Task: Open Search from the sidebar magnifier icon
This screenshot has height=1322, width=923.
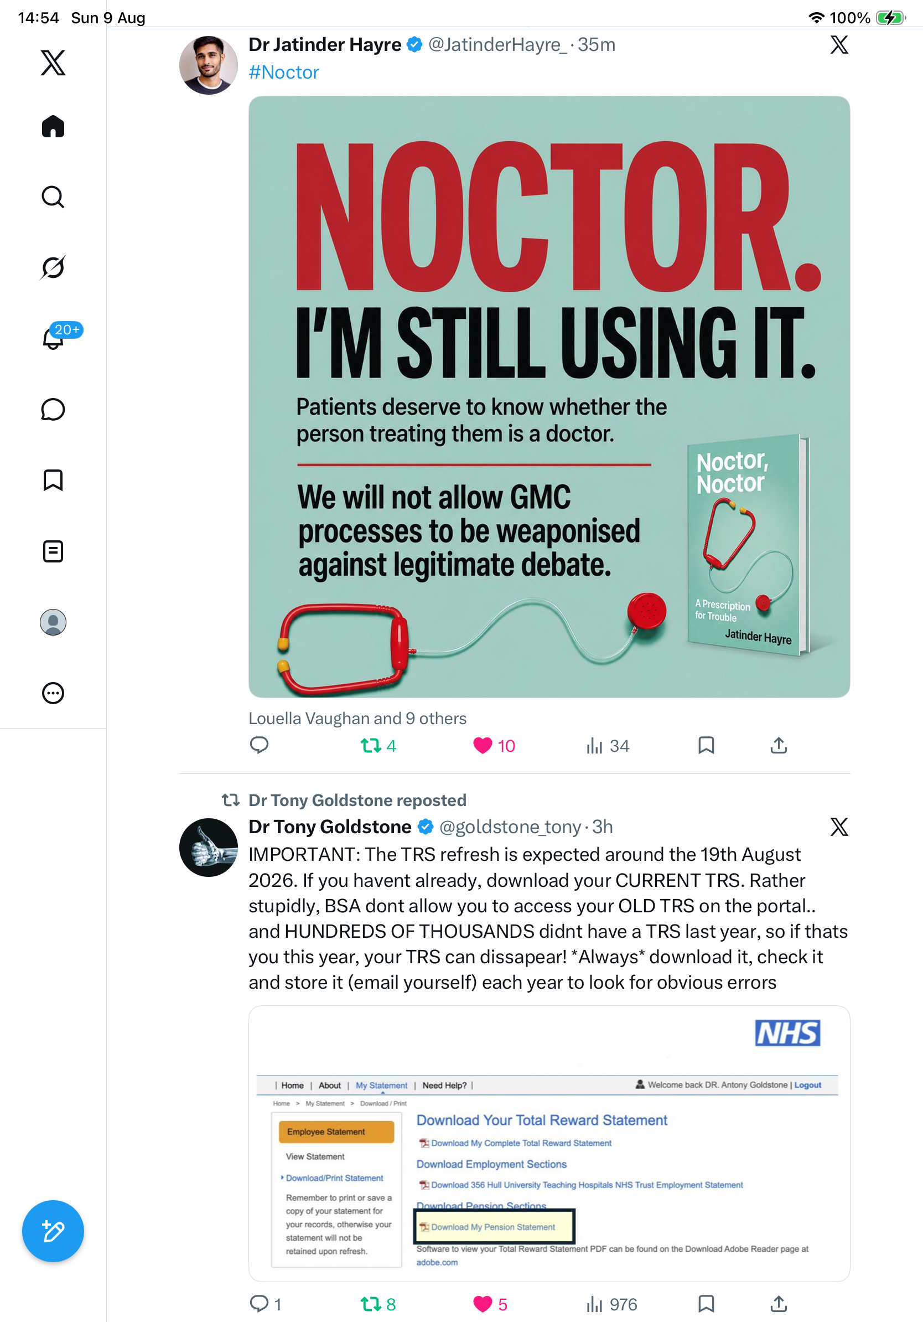Action: coord(53,197)
